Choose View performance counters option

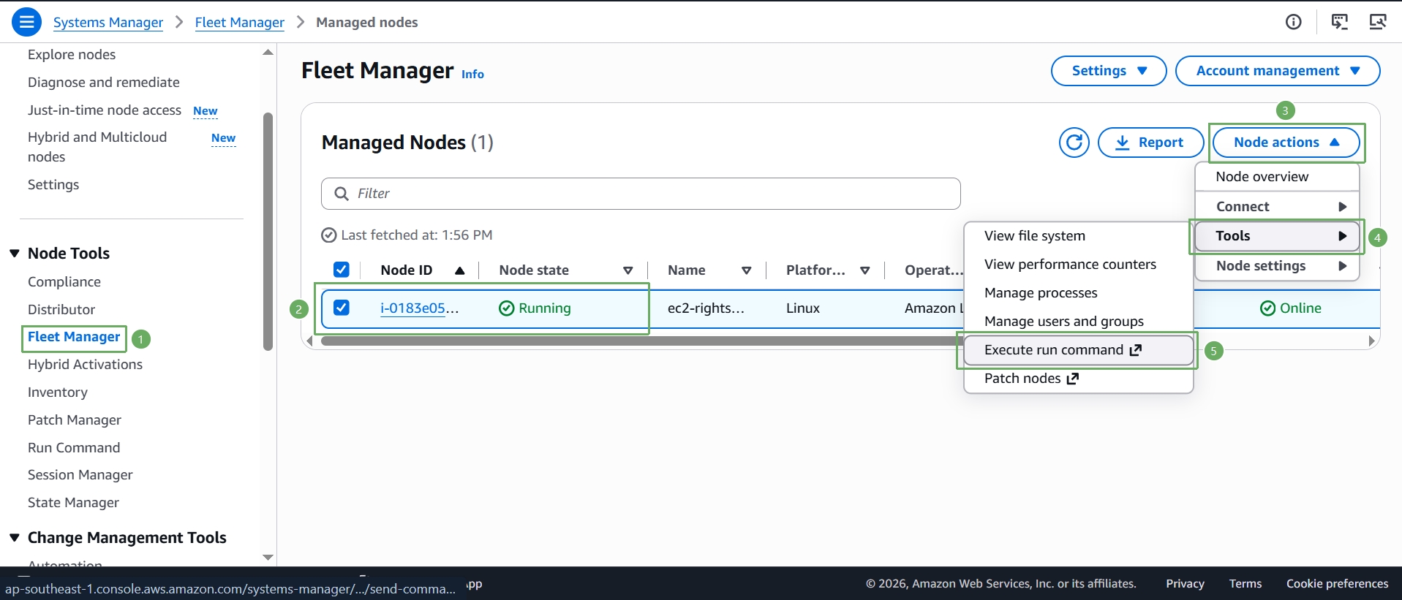pyautogui.click(x=1078, y=265)
